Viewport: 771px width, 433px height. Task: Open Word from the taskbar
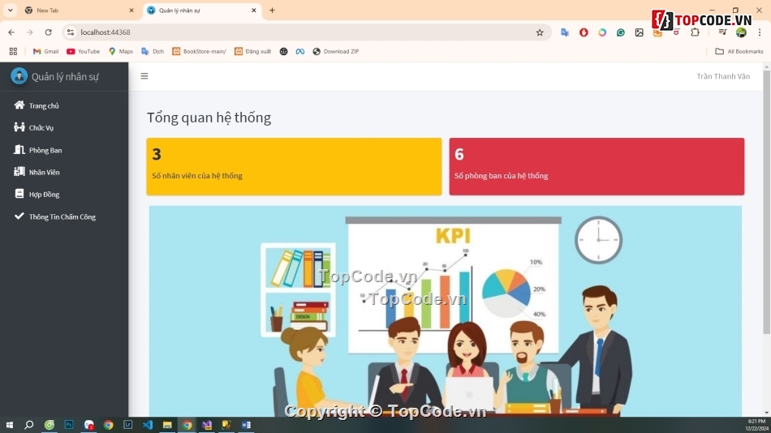pos(246,425)
